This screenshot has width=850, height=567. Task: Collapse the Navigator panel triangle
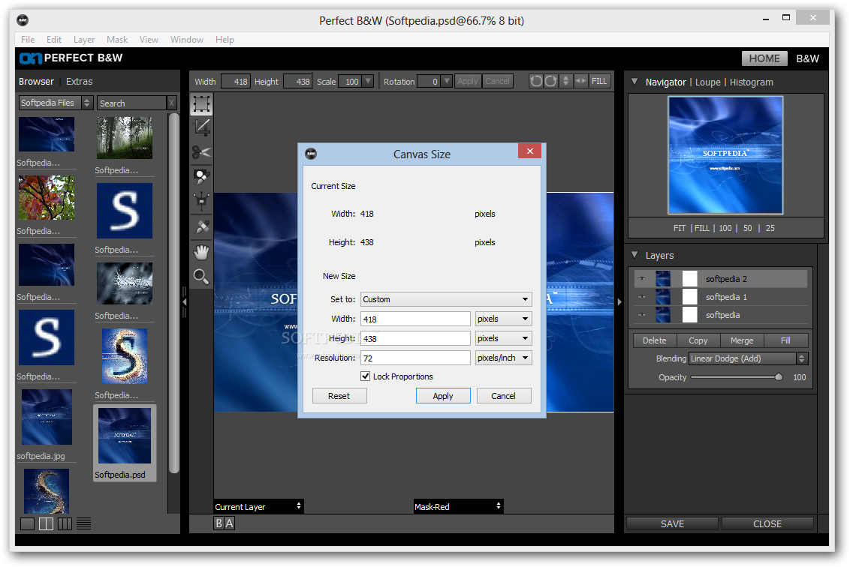634,82
